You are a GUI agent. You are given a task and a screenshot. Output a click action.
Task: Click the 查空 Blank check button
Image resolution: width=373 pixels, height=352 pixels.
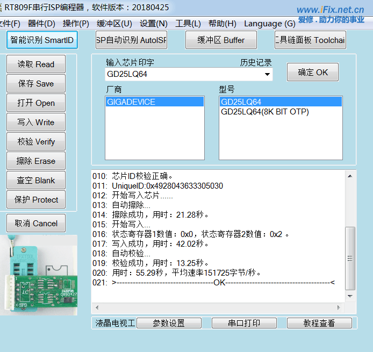36,180
